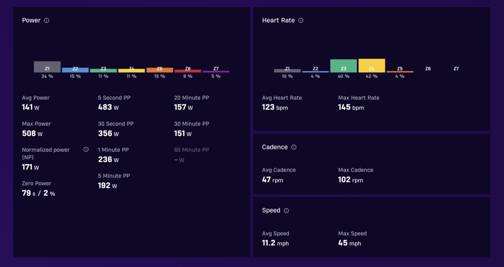Select the Power Z7 purple bar
Screen dimensions: 504x267
(x=216, y=71)
